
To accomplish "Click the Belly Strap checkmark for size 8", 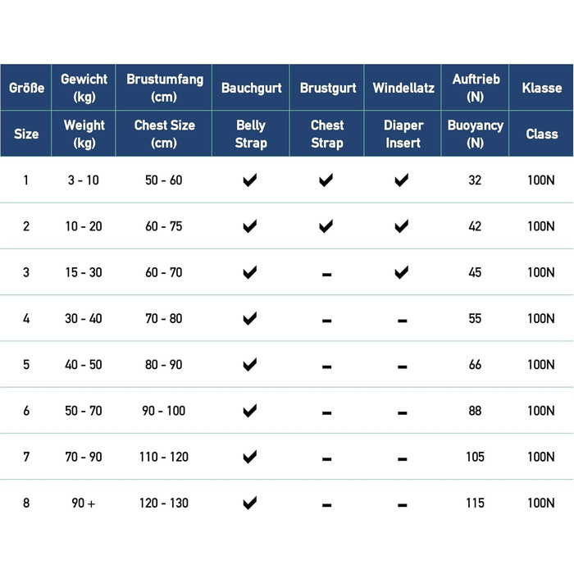I will [250, 503].
